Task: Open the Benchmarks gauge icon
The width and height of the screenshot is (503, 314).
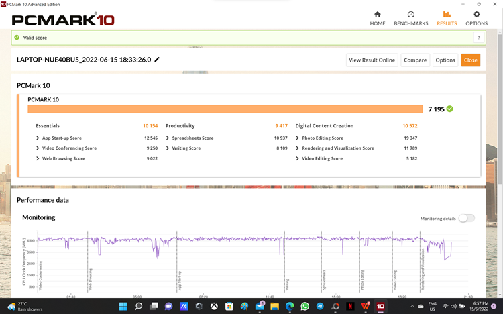Action: (x=410, y=15)
